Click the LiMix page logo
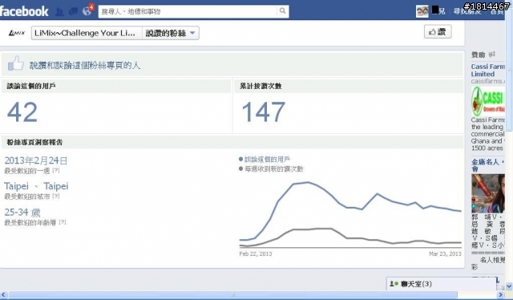 (16, 33)
